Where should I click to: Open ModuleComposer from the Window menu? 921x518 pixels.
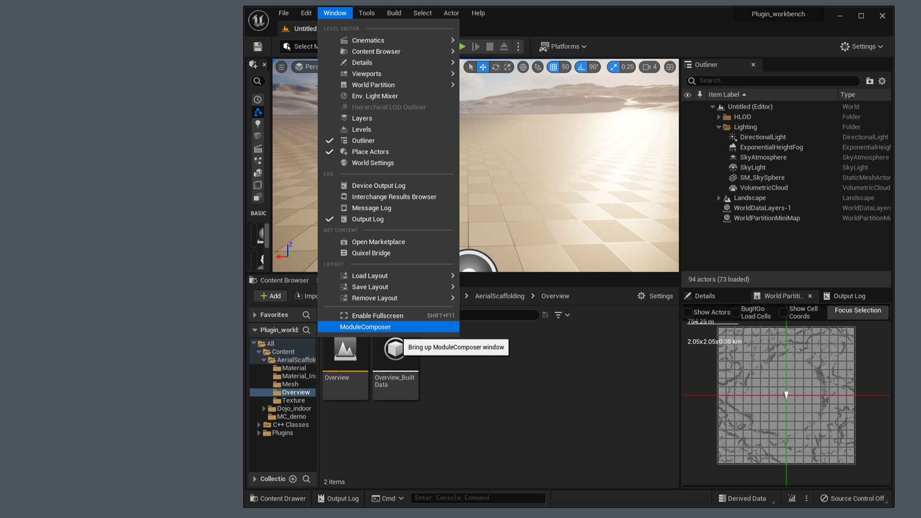[x=388, y=327]
